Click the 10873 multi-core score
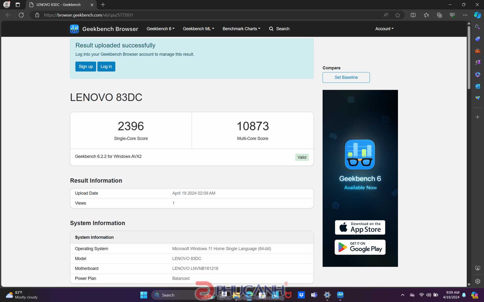 (253, 126)
